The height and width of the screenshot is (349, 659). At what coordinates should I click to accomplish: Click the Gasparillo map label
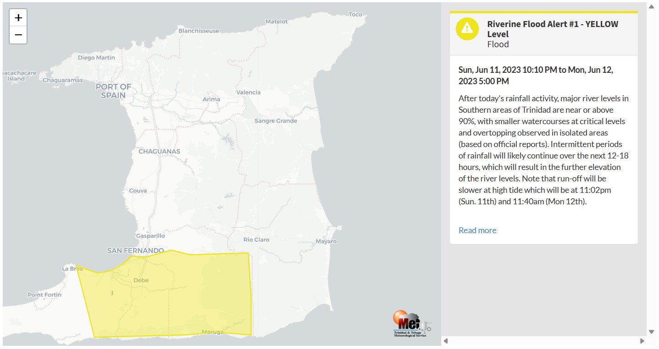pyautogui.click(x=150, y=236)
